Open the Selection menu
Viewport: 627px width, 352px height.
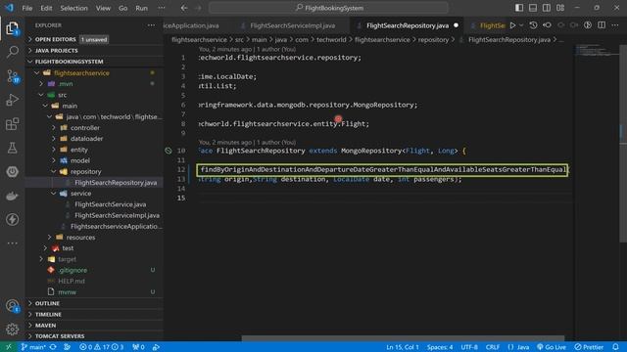pos(73,8)
